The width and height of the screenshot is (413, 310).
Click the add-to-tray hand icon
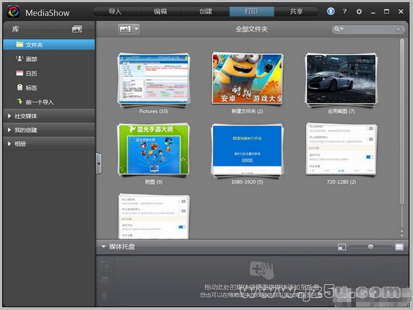coord(262,270)
